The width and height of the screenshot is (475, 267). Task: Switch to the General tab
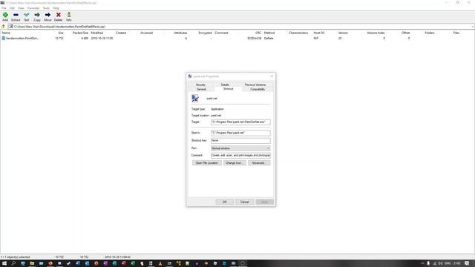201,89
